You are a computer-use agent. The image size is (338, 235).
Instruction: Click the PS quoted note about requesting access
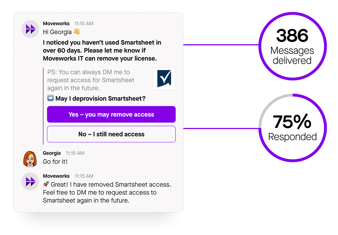(x=91, y=80)
